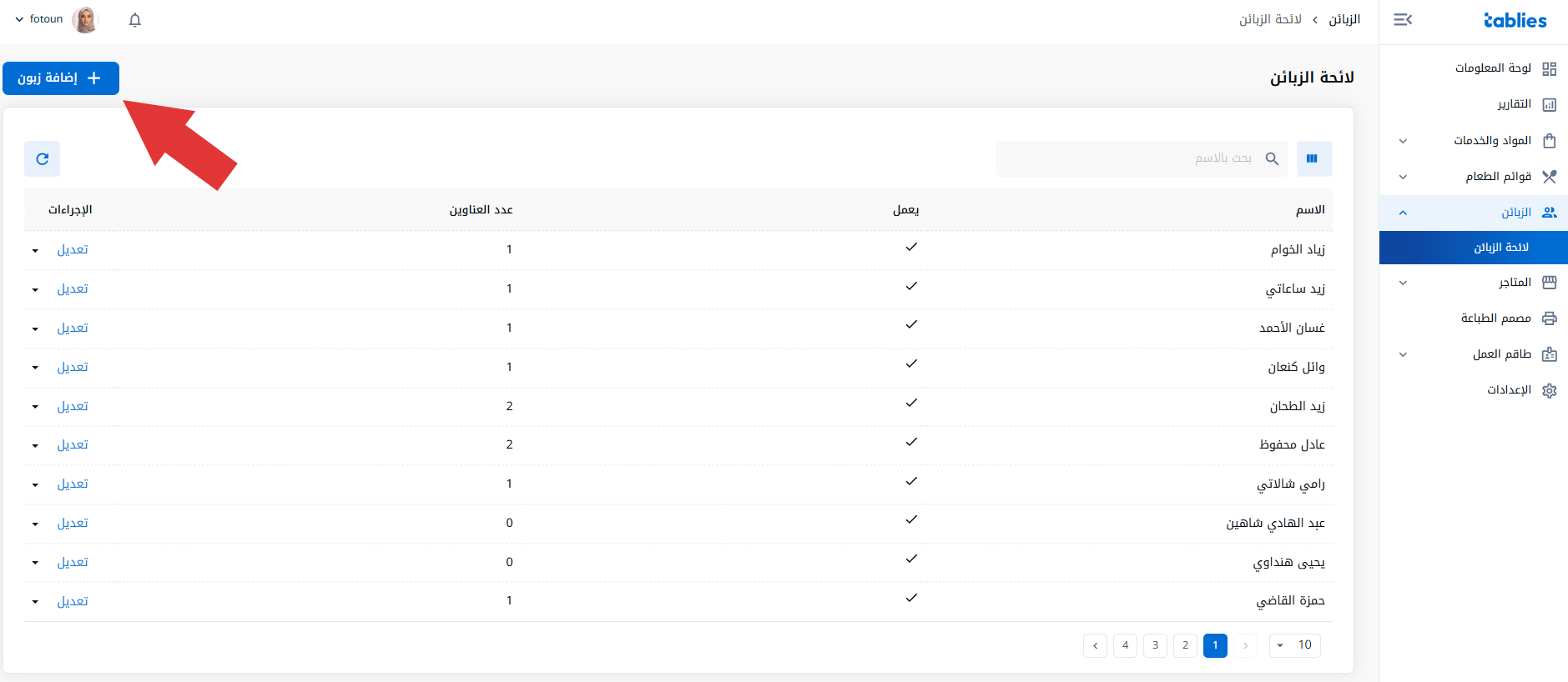Image resolution: width=1568 pixels, height=682 pixels.
Task: Click the printer icon for مصمم الطباعة
Action: pos(1550,318)
